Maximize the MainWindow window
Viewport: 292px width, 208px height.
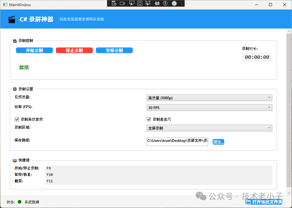tap(270, 5)
